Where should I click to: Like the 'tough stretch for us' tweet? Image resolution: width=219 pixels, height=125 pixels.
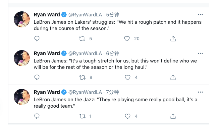tap(127, 78)
